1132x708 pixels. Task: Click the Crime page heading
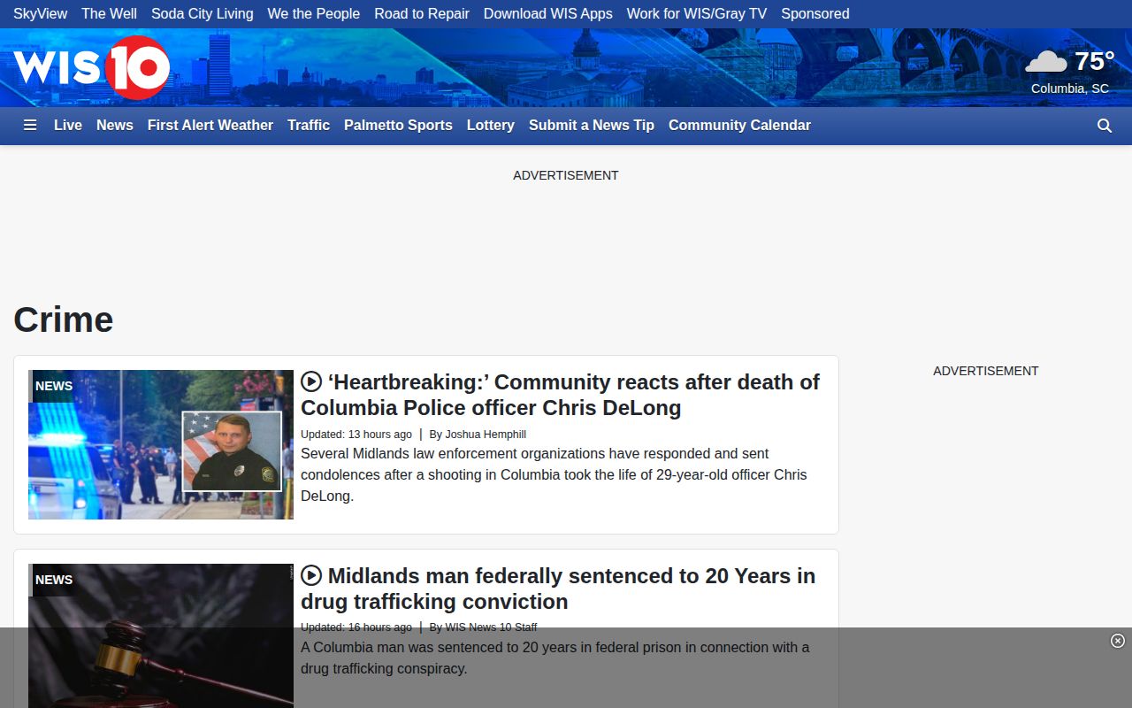[x=64, y=319]
